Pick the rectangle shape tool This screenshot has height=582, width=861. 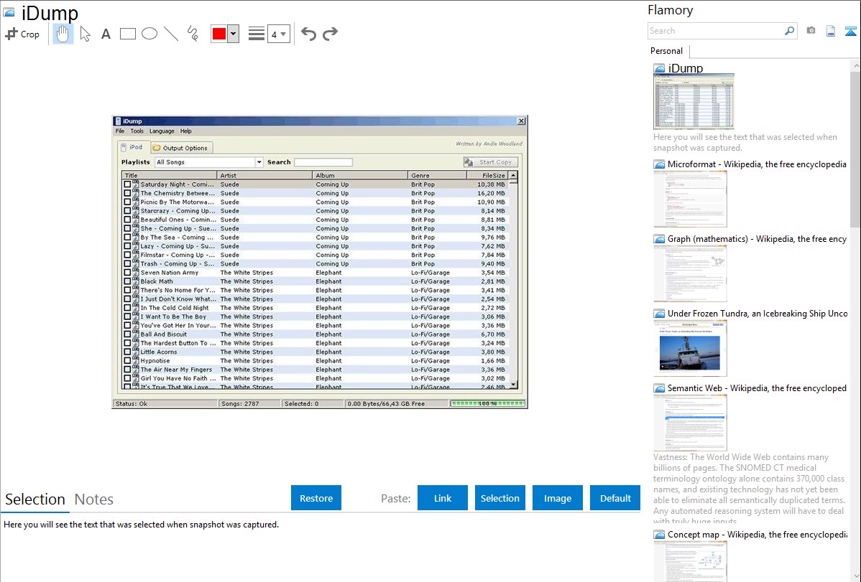click(x=127, y=34)
